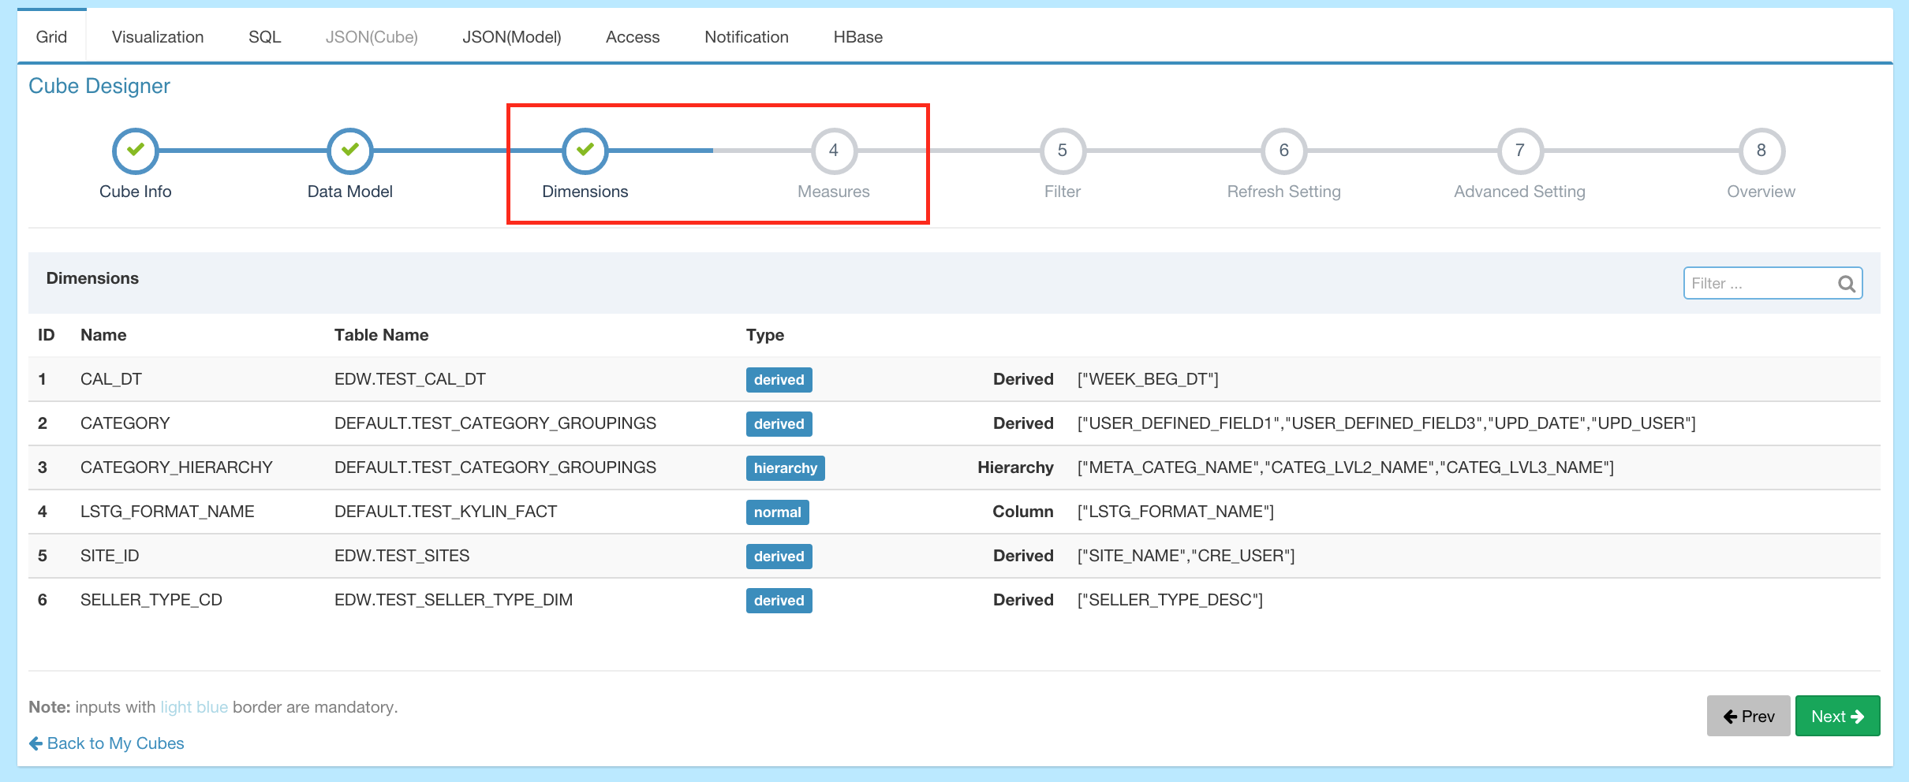The width and height of the screenshot is (1909, 782).
Task: Switch to the Visualization tab
Action: click(158, 37)
